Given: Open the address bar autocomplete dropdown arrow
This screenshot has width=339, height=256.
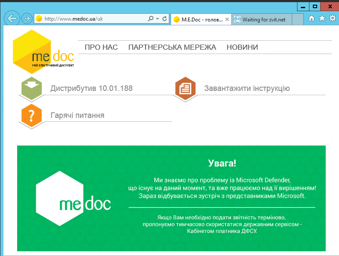Looking at the screenshot, I should click(x=157, y=19).
